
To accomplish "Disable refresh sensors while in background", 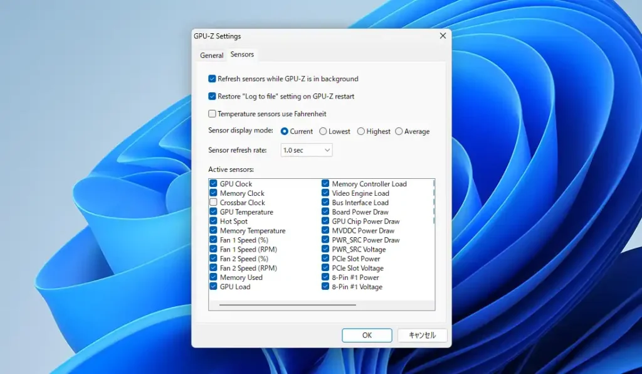I will point(213,79).
